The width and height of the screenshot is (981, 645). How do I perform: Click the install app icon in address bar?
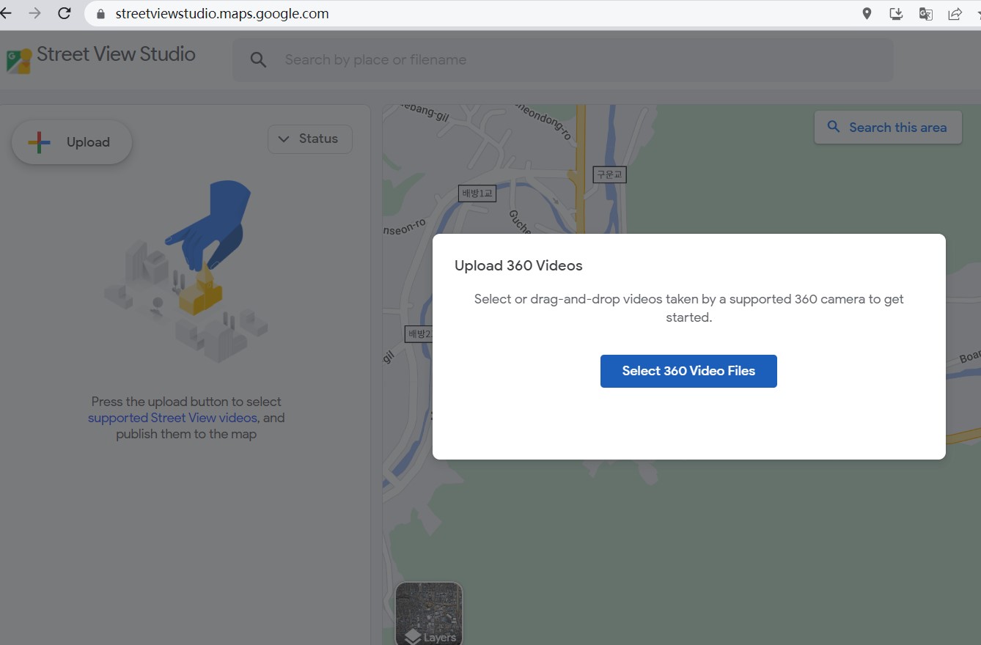(x=896, y=13)
